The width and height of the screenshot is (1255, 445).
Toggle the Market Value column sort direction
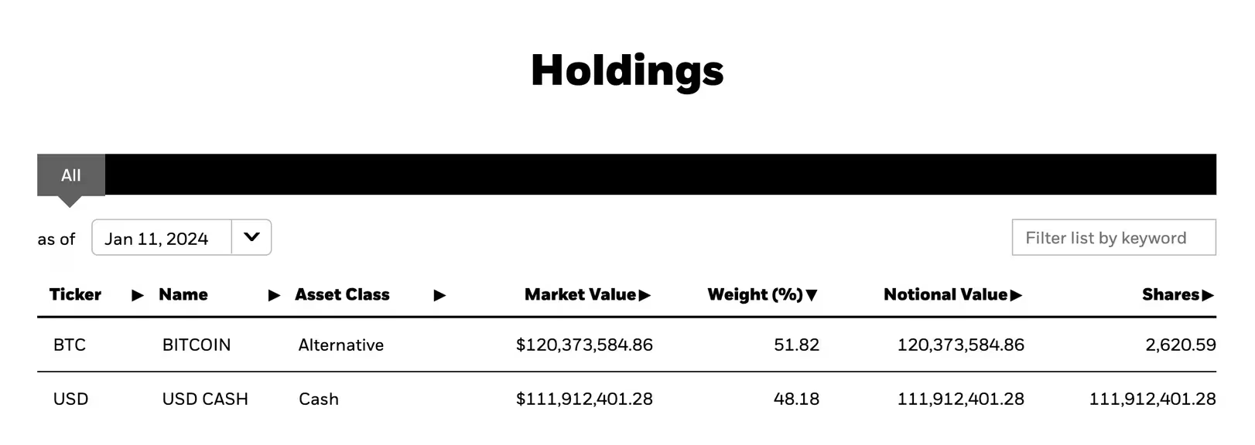(645, 294)
